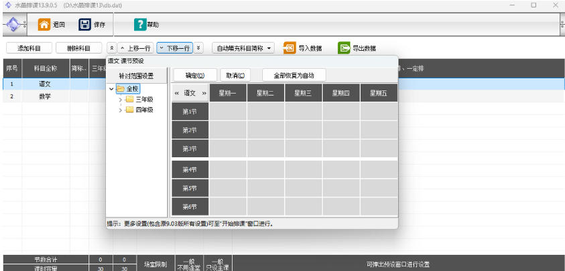Image resolution: width=565 pixels, height=271 pixels.
Task: Go to next subject with » arrow
Action: [x=204, y=93]
